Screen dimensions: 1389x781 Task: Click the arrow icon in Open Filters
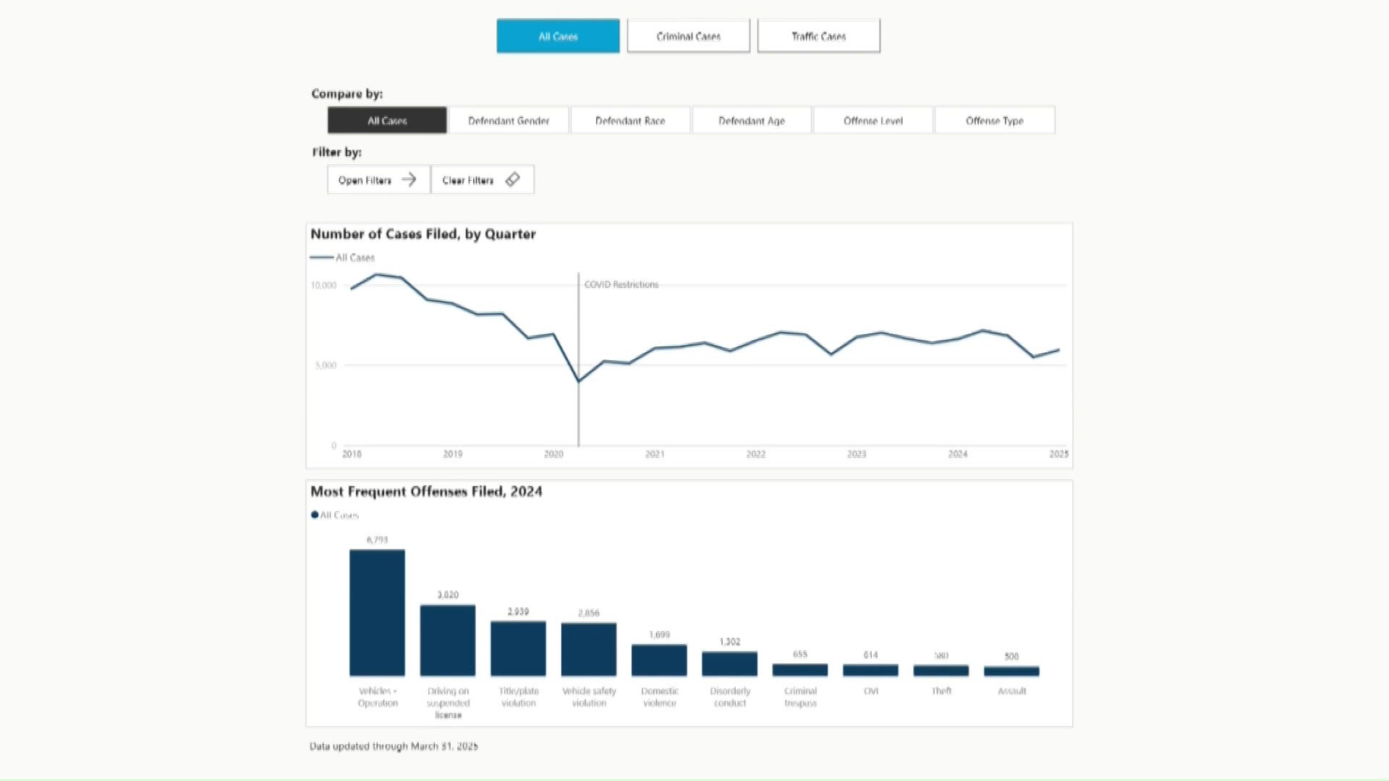point(409,179)
